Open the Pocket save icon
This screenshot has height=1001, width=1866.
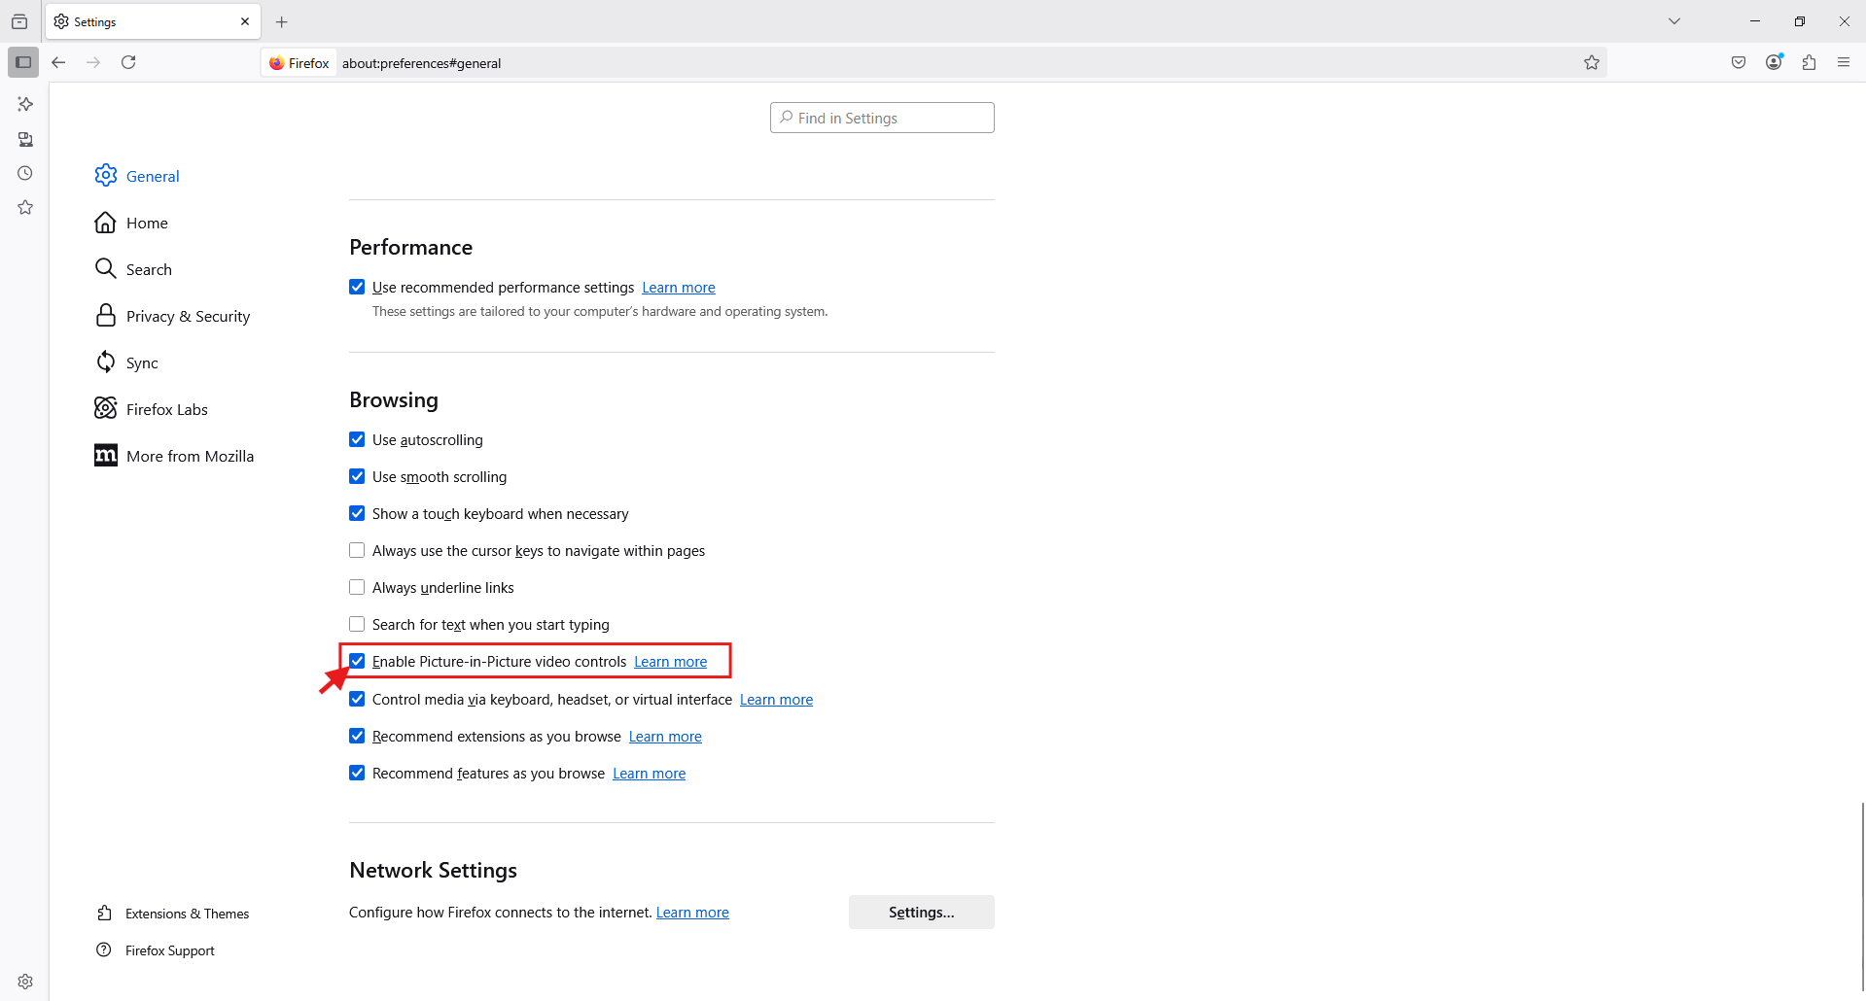pos(1739,62)
